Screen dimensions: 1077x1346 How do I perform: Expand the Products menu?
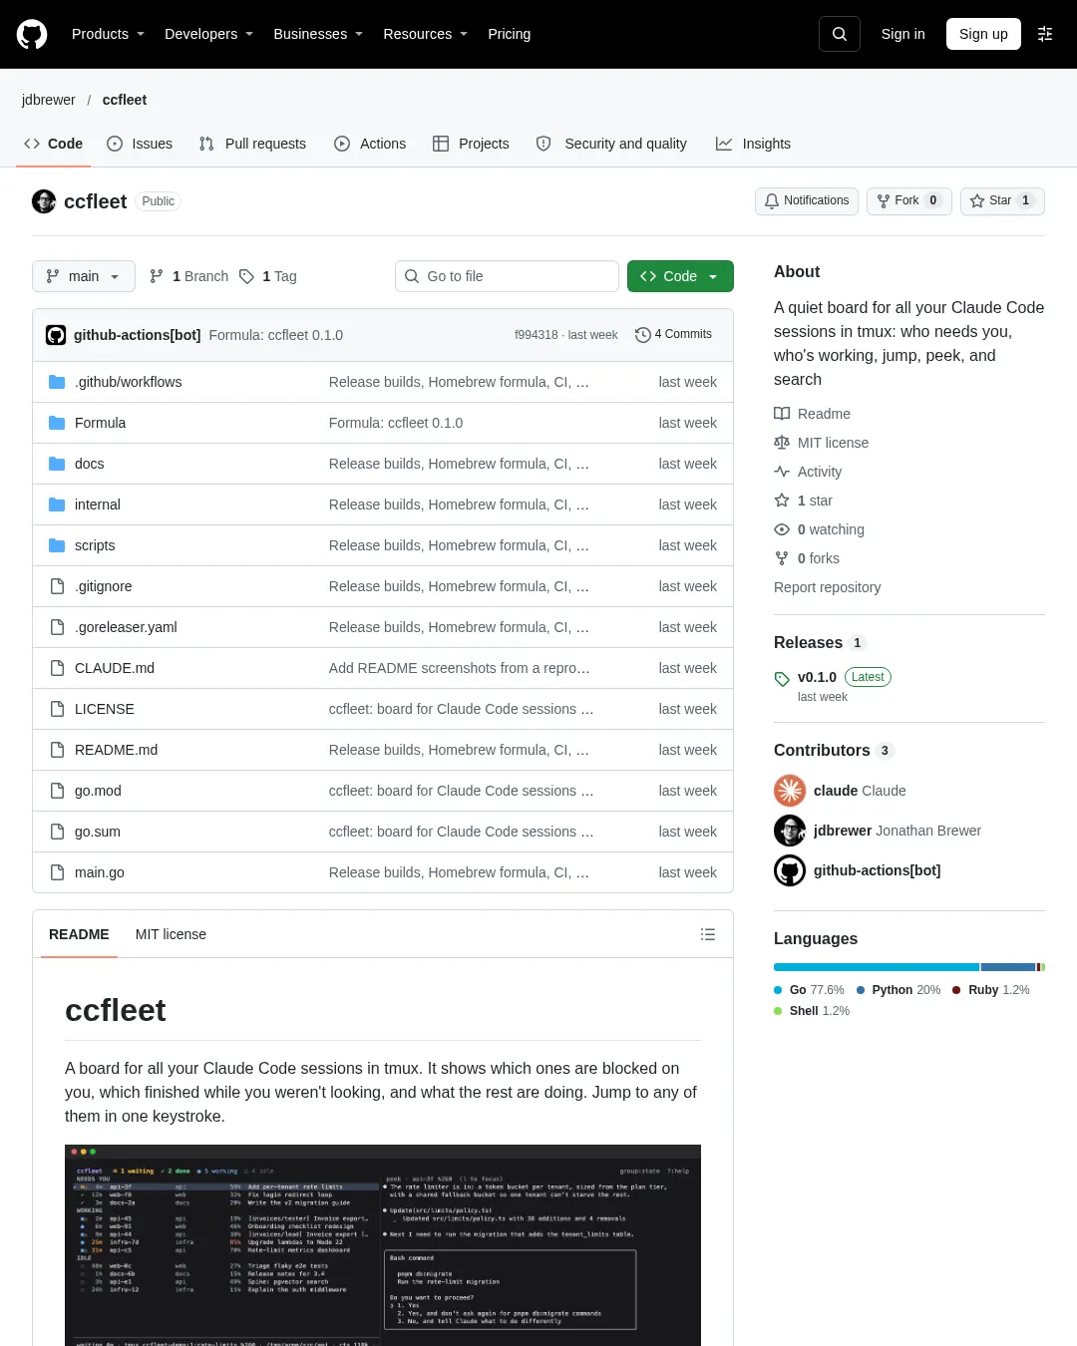point(108,34)
